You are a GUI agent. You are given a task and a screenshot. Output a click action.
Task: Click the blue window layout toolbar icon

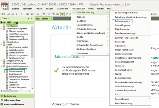tap(32, 14)
